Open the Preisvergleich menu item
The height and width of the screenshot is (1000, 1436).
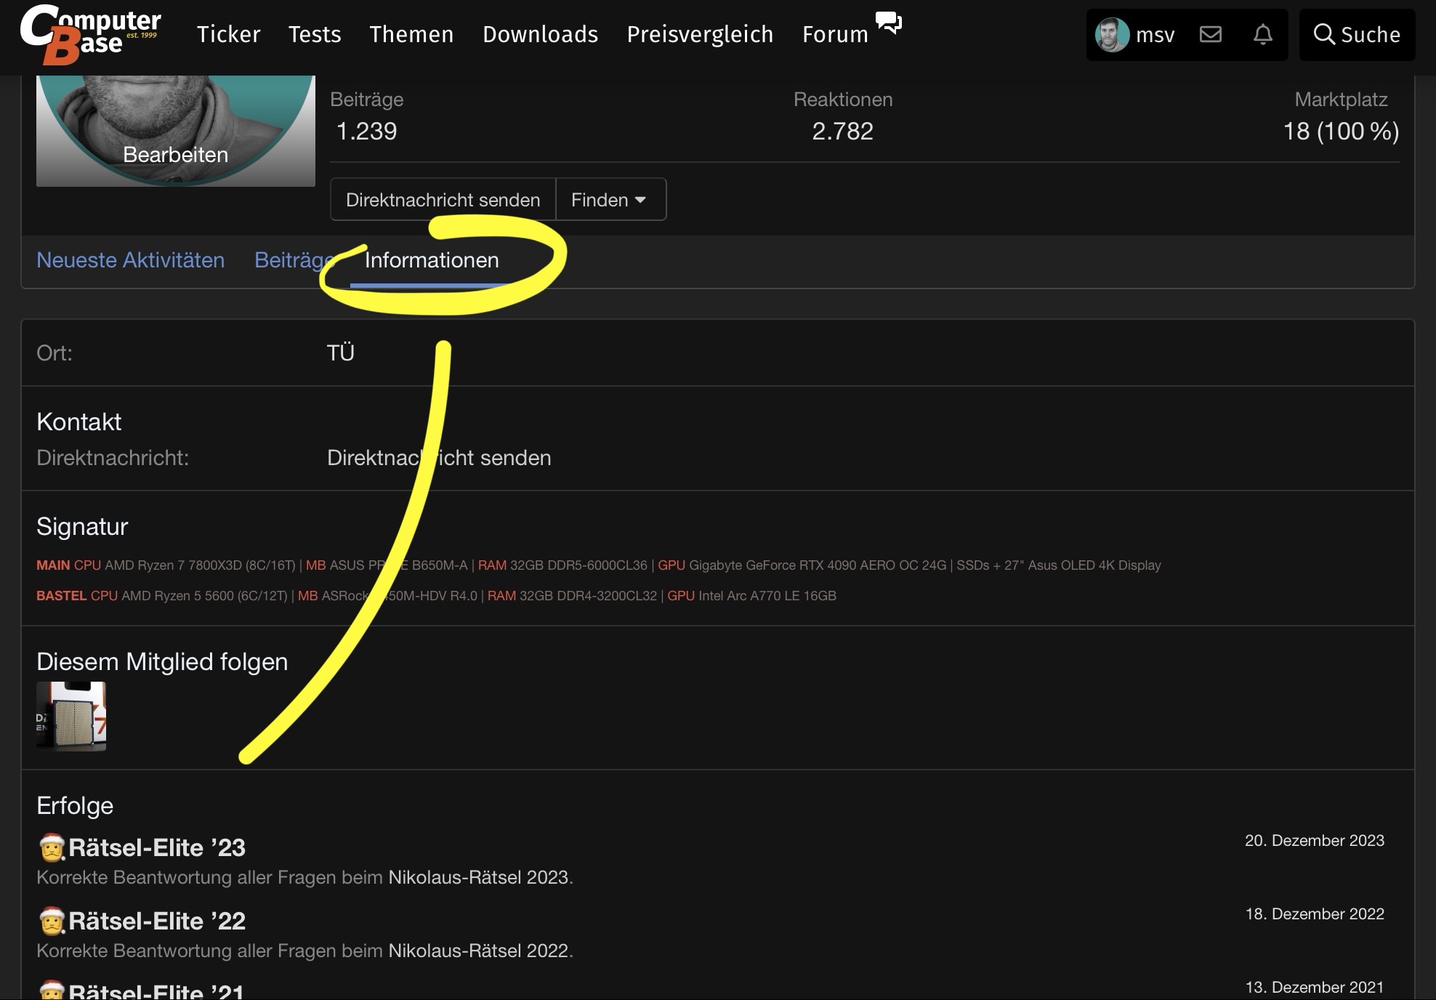(x=700, y=34)
